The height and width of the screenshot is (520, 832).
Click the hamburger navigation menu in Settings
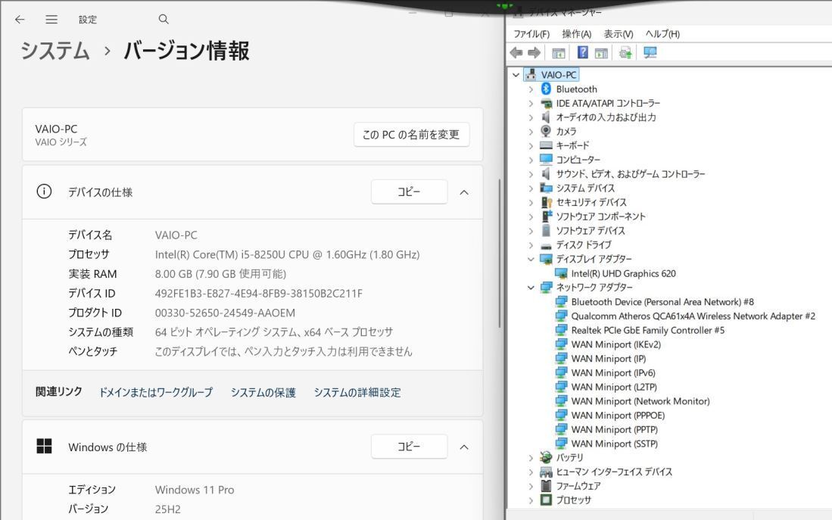pos(51,19)
